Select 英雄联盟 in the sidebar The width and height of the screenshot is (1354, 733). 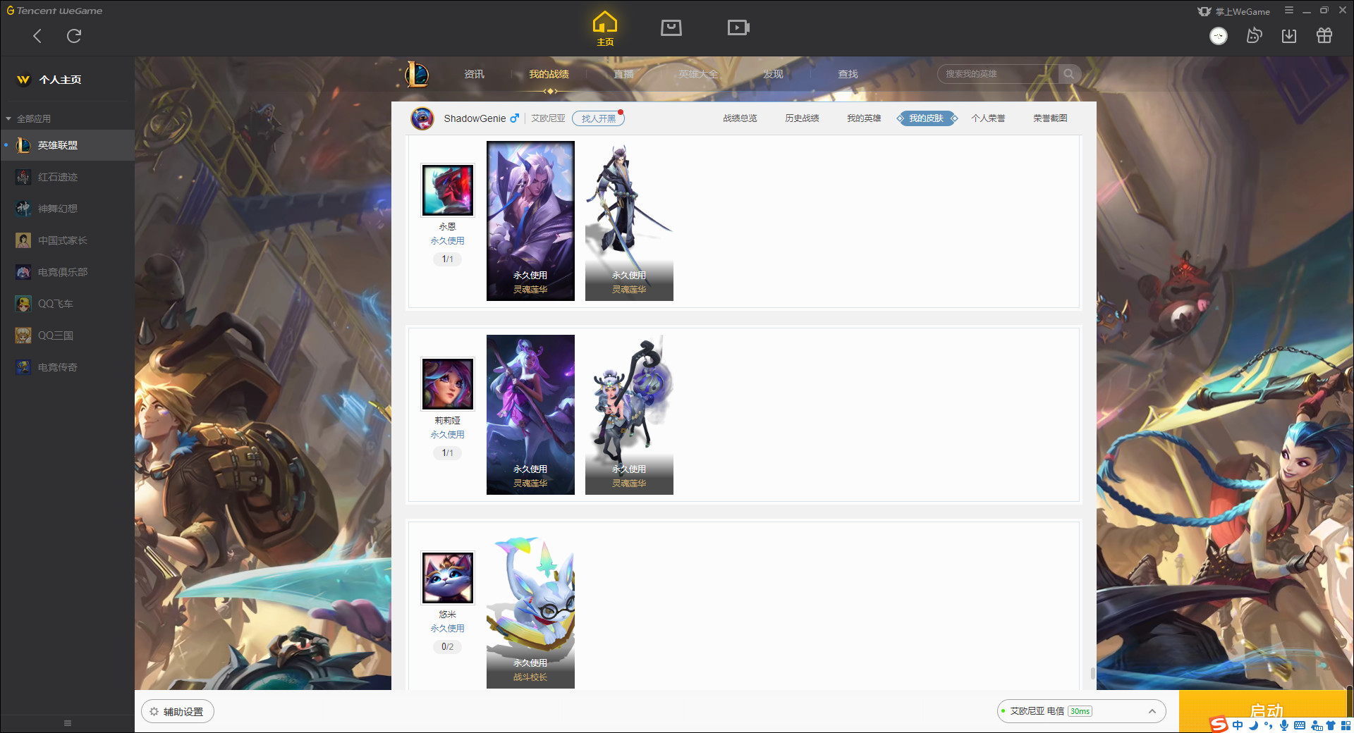pyautogui.click(x=67, y=145)
